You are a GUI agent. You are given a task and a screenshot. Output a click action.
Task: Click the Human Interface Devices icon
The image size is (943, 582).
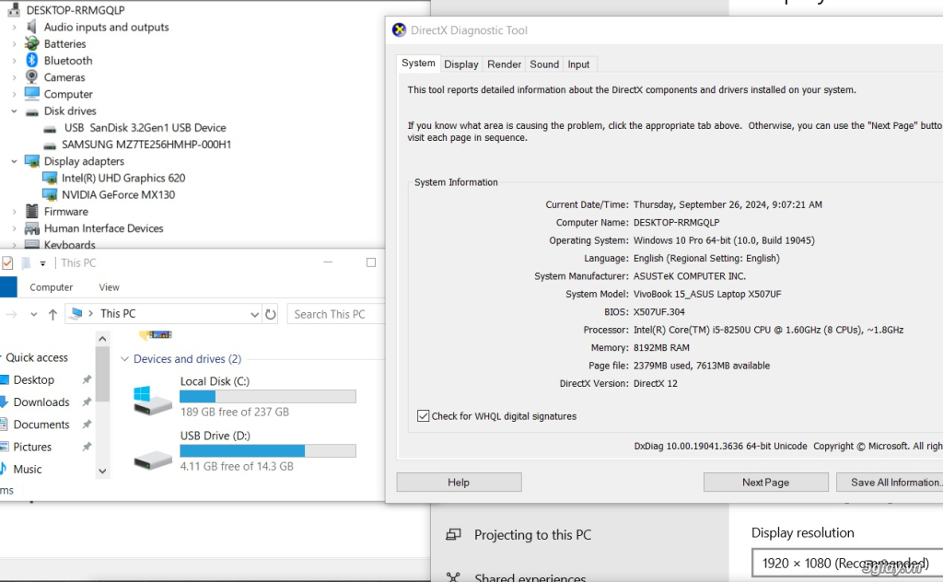[32, 228]
